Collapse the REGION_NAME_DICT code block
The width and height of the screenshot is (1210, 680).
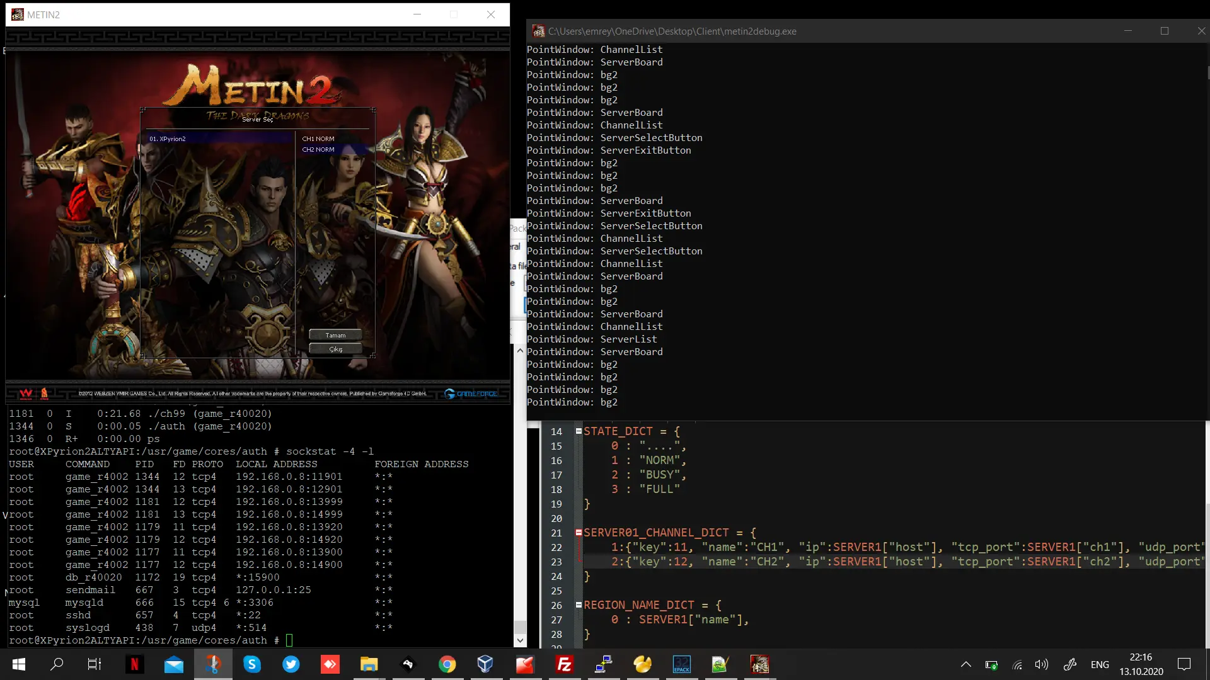[579, 605]
